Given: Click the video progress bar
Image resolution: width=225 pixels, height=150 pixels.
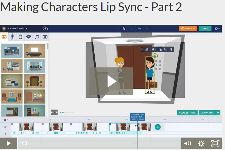Looking at the screenshot, I should coord(99,143).
